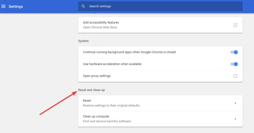
Task: Click the Clean up computer title
Action: tap(96, 116)
